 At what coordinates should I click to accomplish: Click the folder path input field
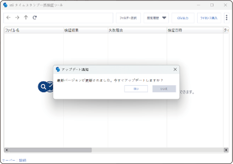click(76, 18)
